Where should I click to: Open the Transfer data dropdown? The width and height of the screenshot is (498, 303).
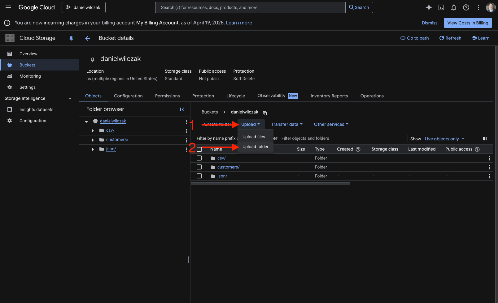click(x=287, y=124)
